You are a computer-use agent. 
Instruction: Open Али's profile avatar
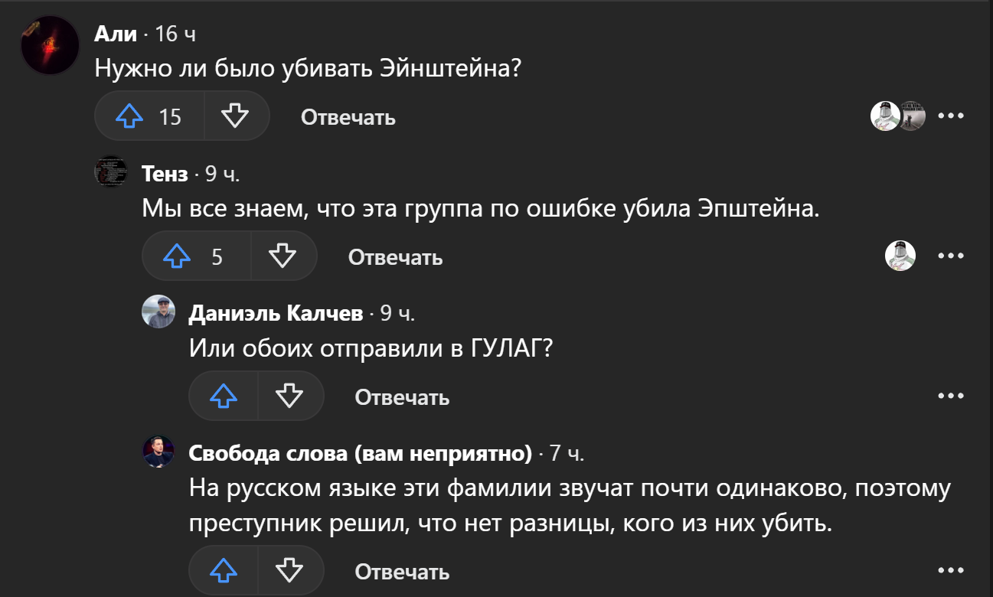[x=50, y=44]
